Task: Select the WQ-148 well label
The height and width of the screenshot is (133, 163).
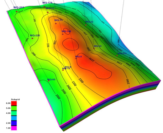Action: pos(66,31)
